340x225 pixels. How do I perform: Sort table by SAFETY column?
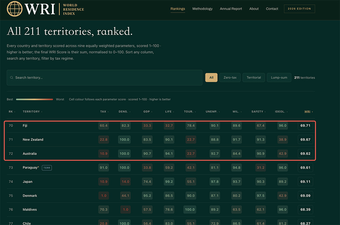[258, 111]
